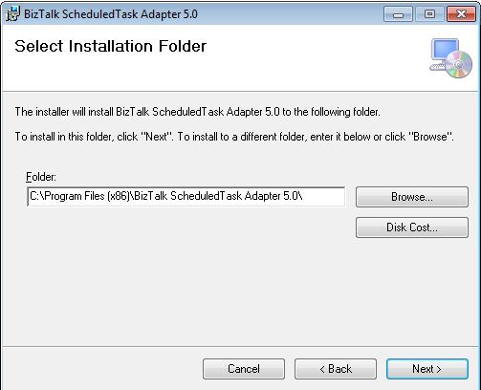Image resolution: width=481 pixels, height=390 pixels.
Task: Click the Folder: label
Action: click(41, 177)
